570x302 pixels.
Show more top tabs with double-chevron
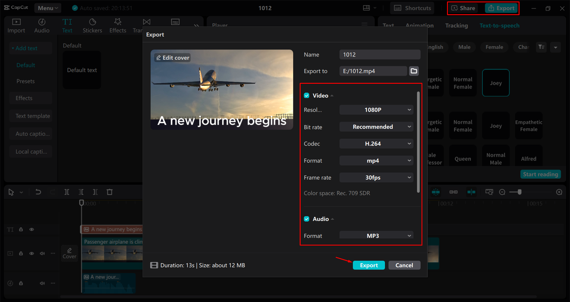coord(196,26)
